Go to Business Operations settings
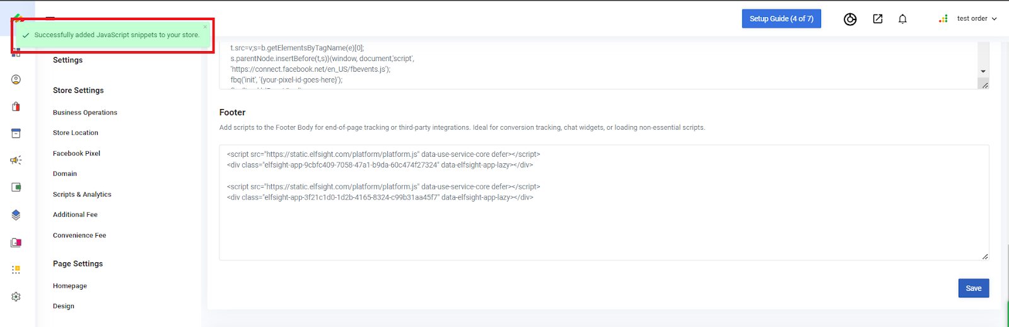 pos(85,113)
